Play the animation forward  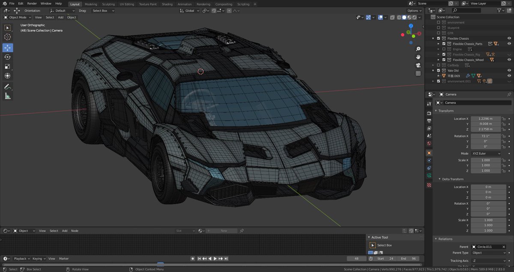(x=215, y=259)
